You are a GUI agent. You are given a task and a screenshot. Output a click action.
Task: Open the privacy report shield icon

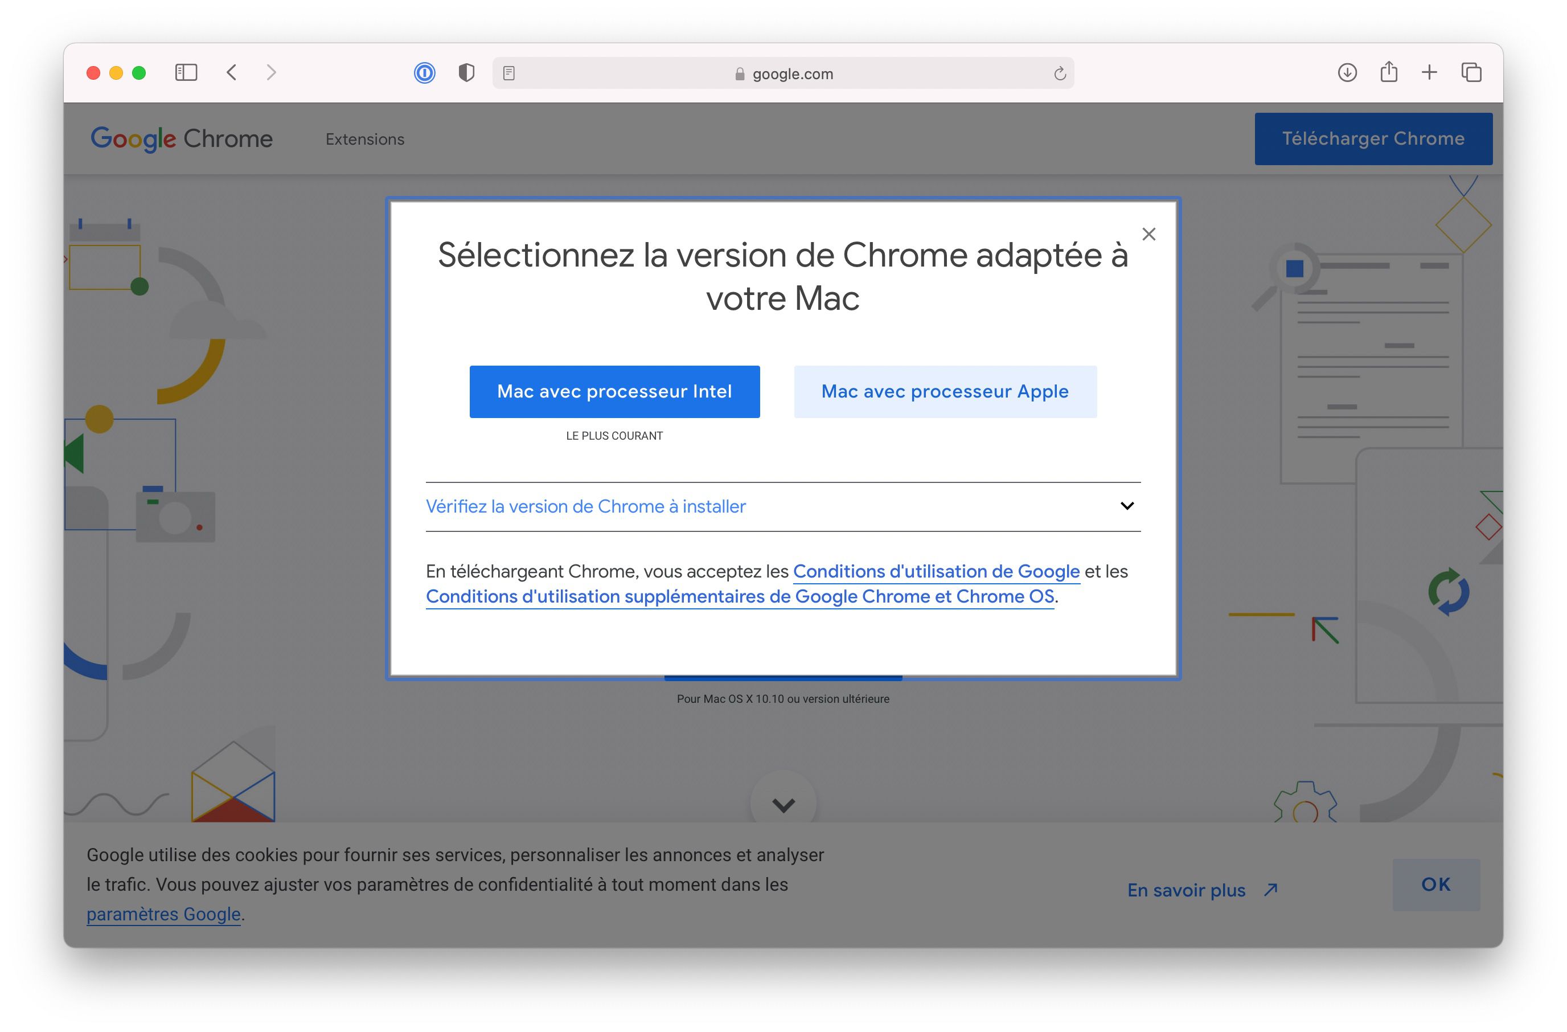click(x=466, y=72)
